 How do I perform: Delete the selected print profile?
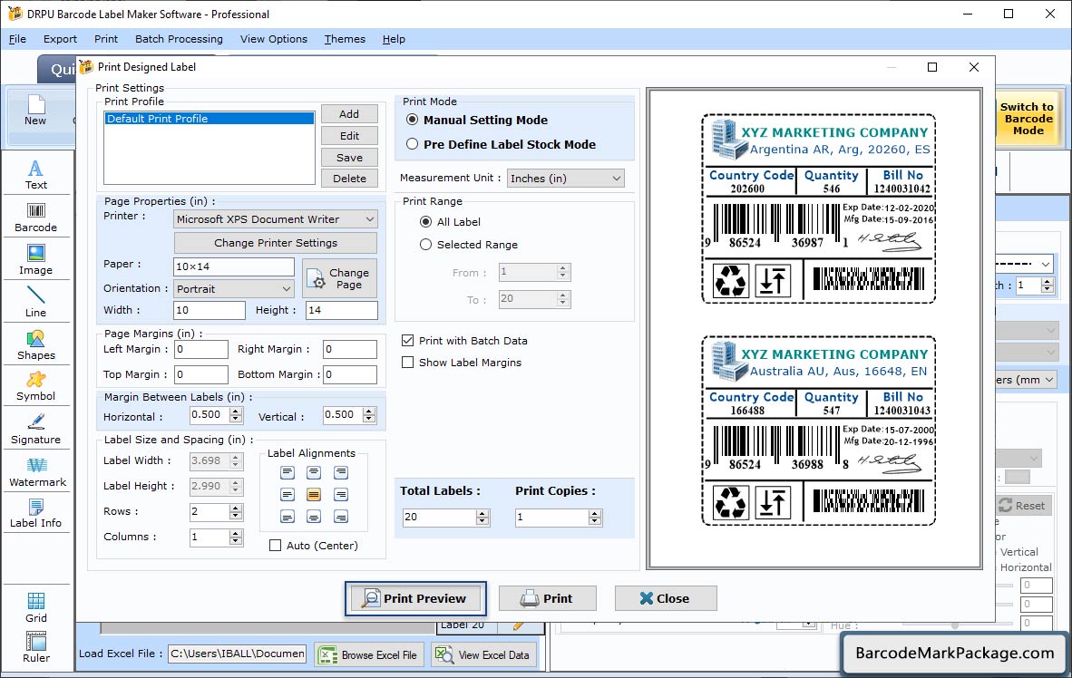[x=349, y=179]
